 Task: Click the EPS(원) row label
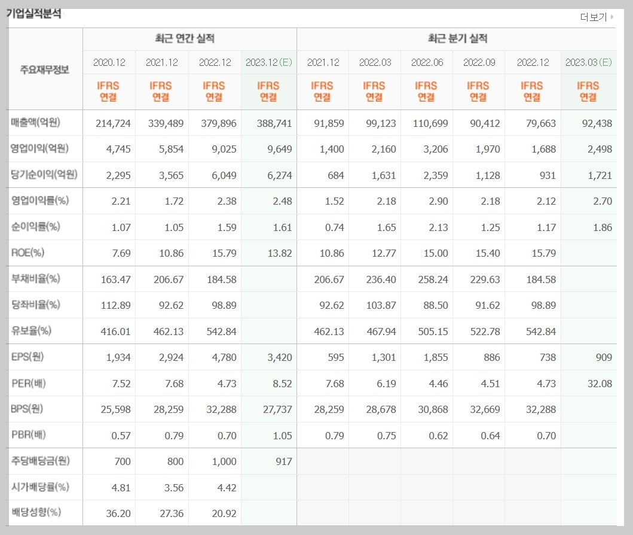point(27,357)
